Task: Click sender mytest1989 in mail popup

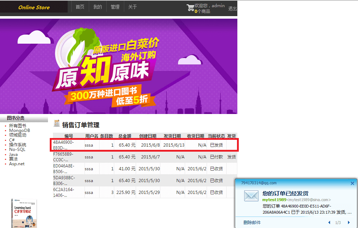Action: click(274, 200)
